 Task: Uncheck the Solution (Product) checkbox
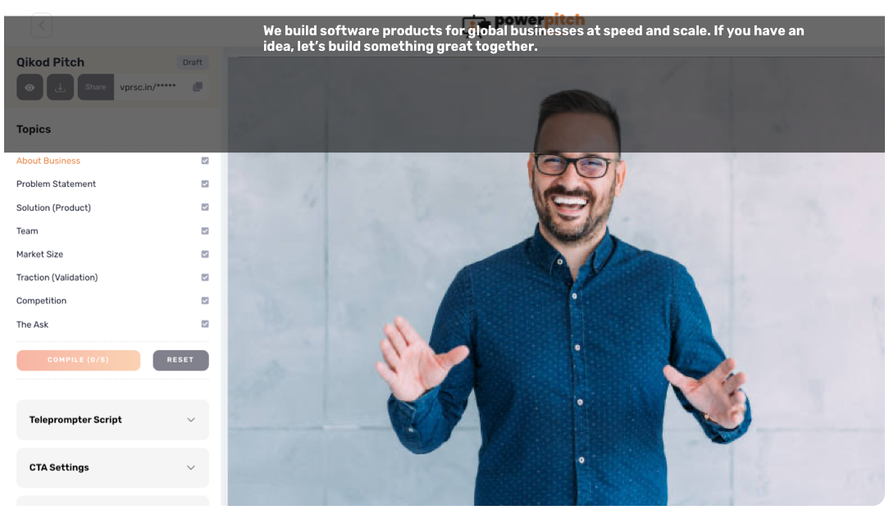pos(205,207)
